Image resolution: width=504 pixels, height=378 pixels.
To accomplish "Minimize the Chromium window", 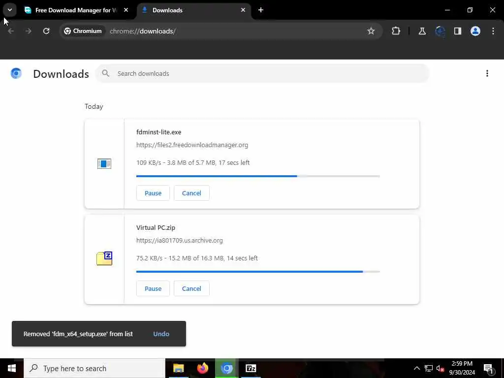I will (447, 10).
